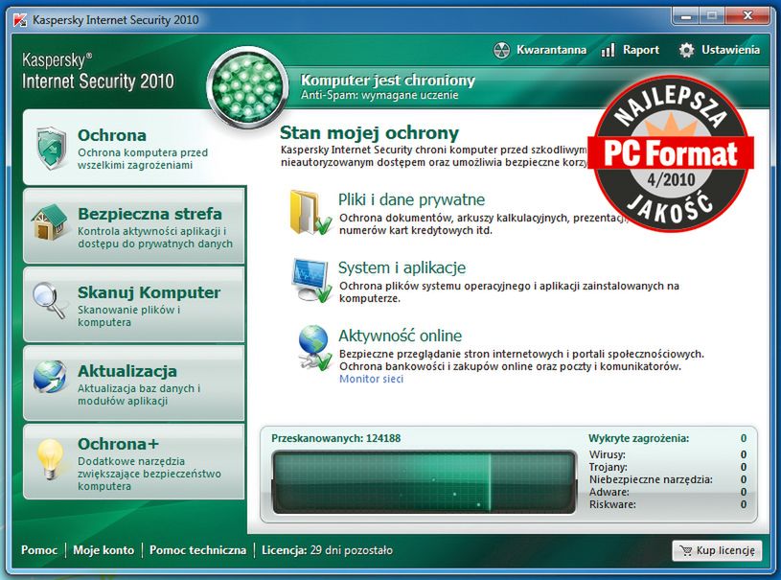Viewport: 781px width, 580px height.
Task: Open the Pomoc link
Action: point(39,550)
